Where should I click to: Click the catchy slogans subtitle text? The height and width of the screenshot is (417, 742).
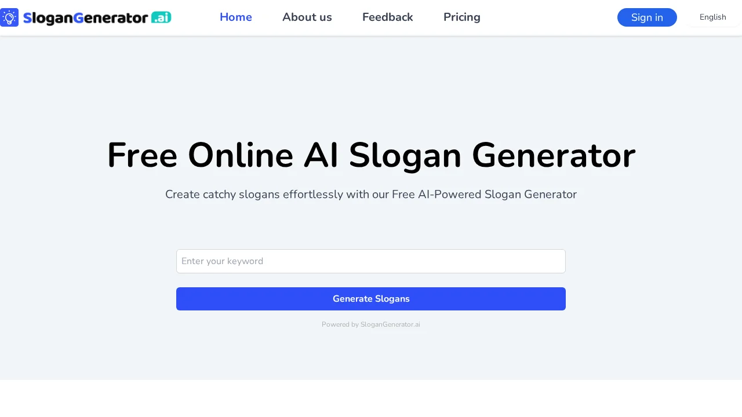click(371, 195)
